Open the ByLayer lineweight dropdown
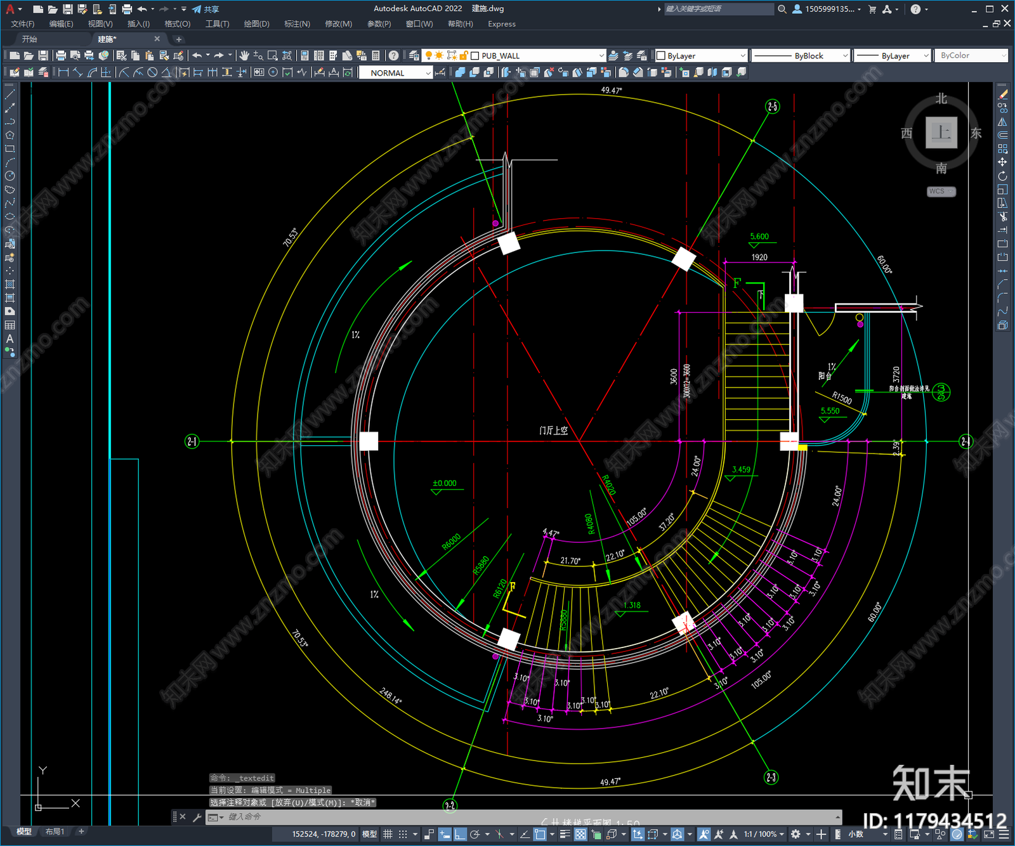 (926, 56)
